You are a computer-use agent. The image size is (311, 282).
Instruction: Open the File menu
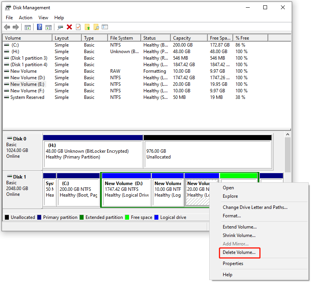coord(9,18)
